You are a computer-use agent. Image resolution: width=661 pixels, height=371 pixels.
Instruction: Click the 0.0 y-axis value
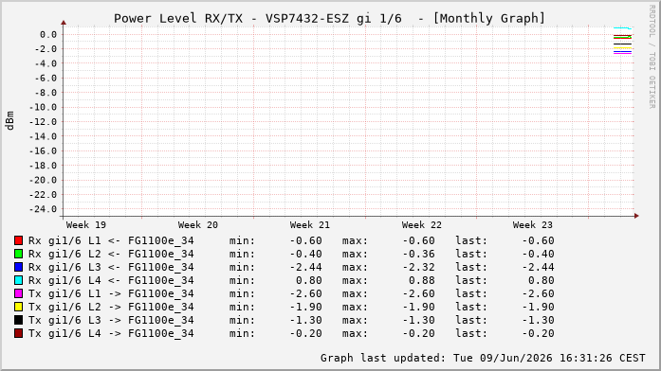click(48, 34)
